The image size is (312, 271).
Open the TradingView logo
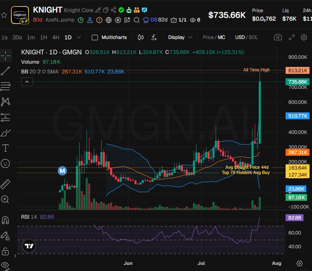[x=29, y=246]
